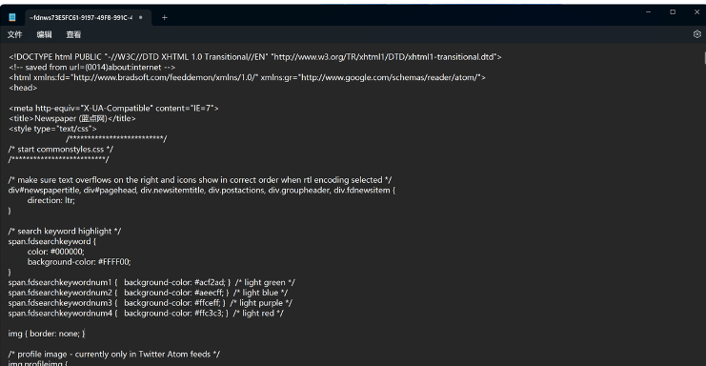Click the 'start commonstyles.css' comment

pyautogui.click(x=61, y=149)
